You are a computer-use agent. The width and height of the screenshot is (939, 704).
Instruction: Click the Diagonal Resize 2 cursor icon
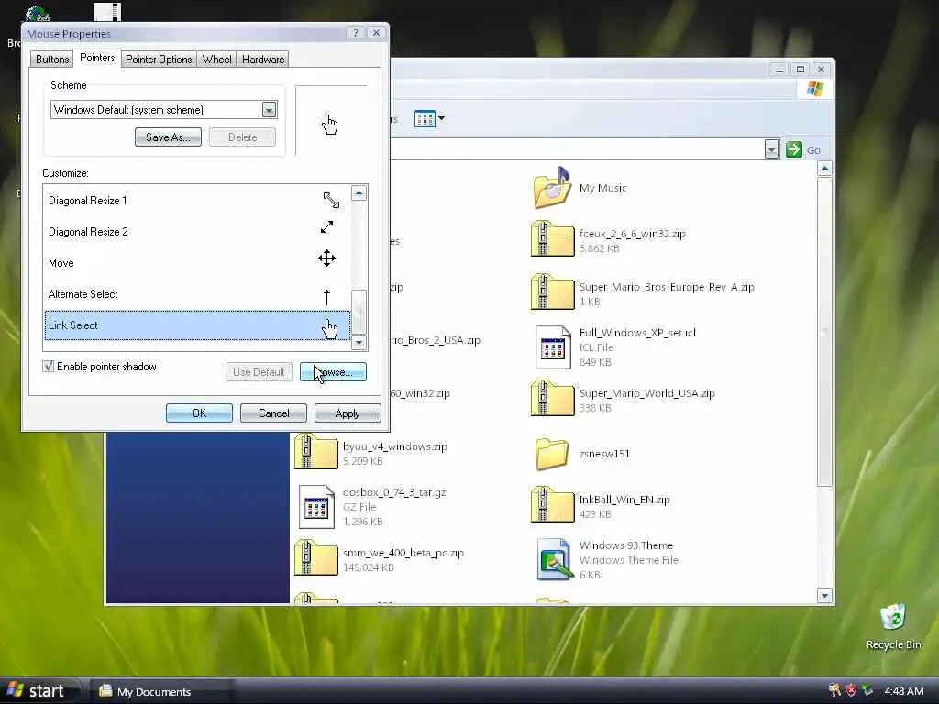pyautogui.click(x=327, y=227)
